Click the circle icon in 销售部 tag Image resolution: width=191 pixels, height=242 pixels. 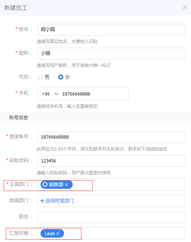point(45,184)
